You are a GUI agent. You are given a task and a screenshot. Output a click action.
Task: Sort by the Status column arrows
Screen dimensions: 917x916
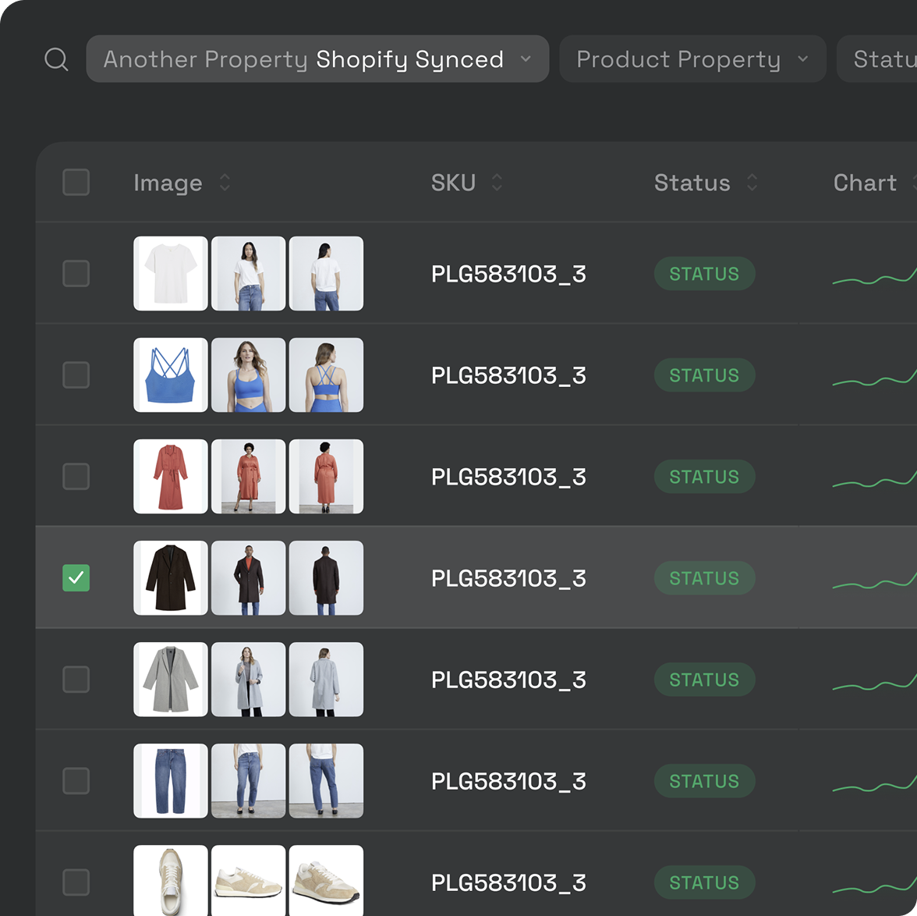pyautogui.click(x=752, y=183)
